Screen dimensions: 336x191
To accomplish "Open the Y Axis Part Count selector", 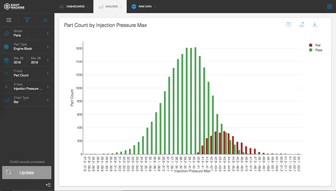I will tap(27, 73).
